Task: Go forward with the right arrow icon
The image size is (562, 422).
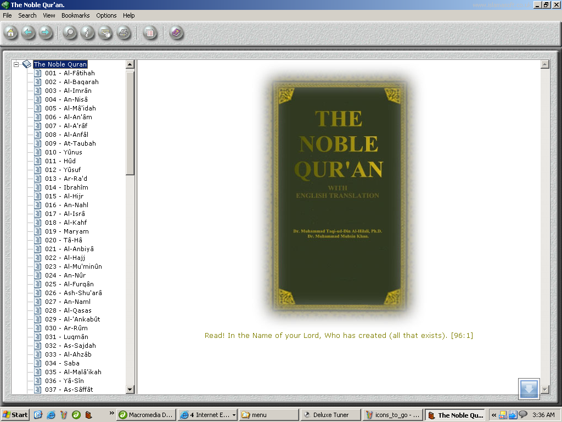Action: coord(45,33)
